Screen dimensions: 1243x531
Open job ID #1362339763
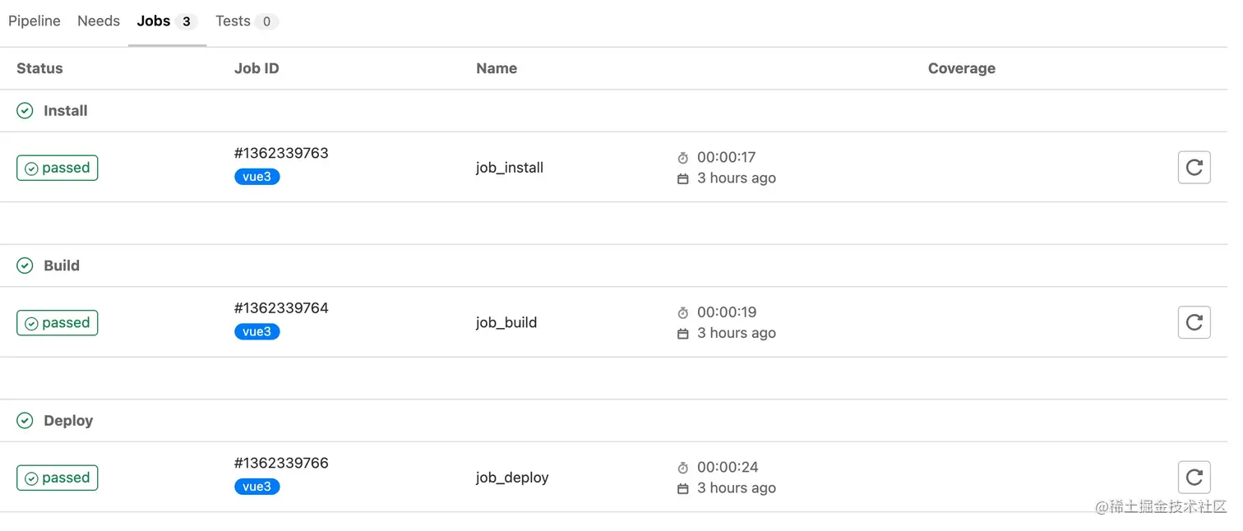(x=281, y=153)
